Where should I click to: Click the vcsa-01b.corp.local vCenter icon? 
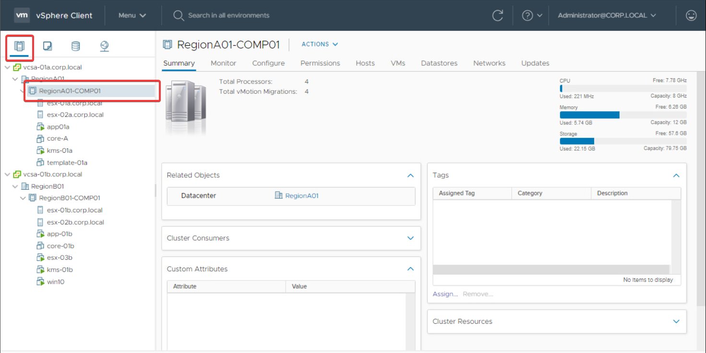tap(17, 174)
